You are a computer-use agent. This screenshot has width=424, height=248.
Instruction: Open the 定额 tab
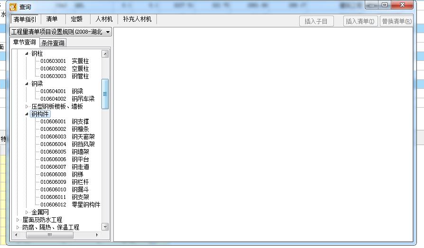click(76, 19)
